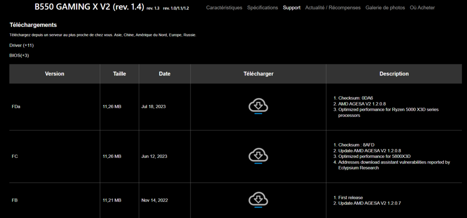Click the FDa row 11,26 MB size
The image size is (467, 218).
pos(112,107)
